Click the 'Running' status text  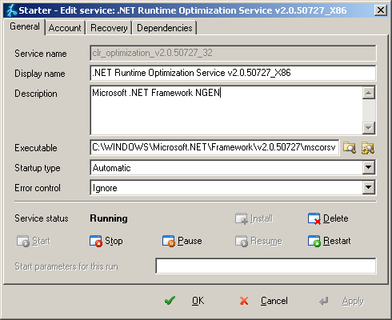(109, 218)
